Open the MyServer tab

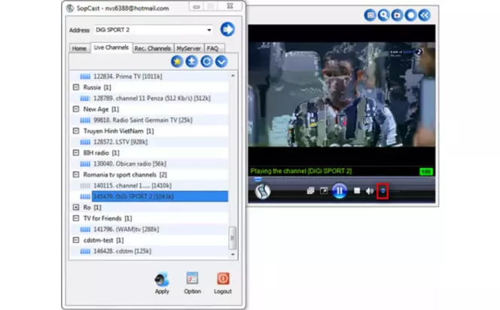tap(189, 48)
